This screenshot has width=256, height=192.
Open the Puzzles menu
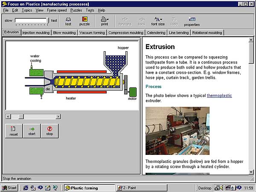[76, 10]
